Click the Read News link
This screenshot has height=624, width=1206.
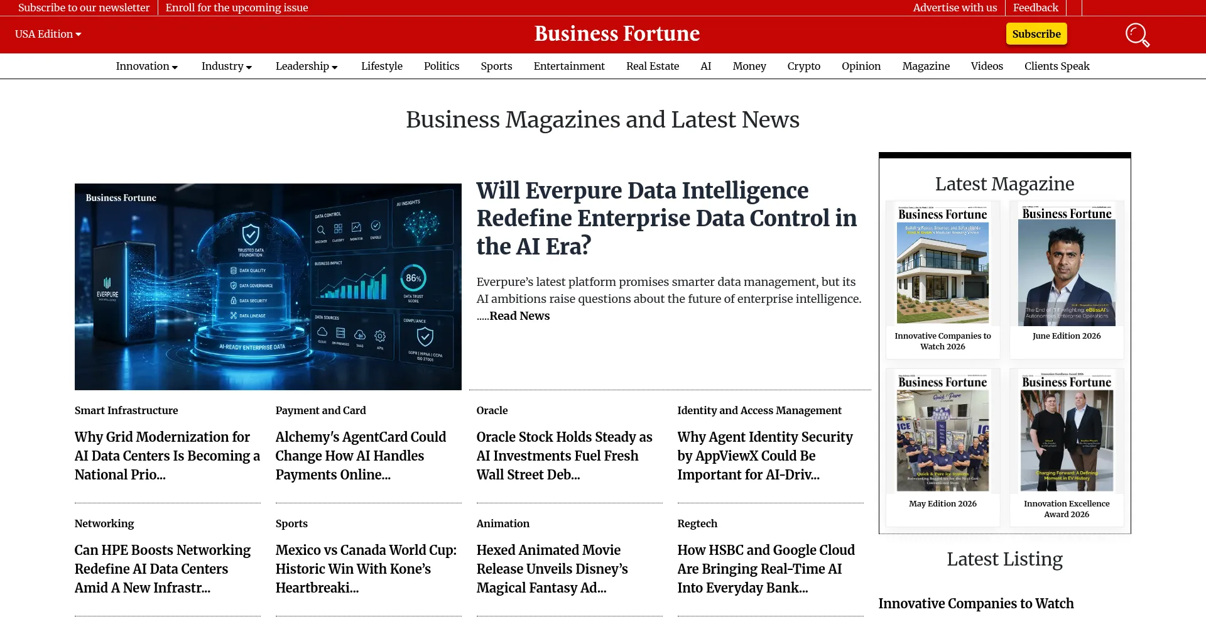519,316
